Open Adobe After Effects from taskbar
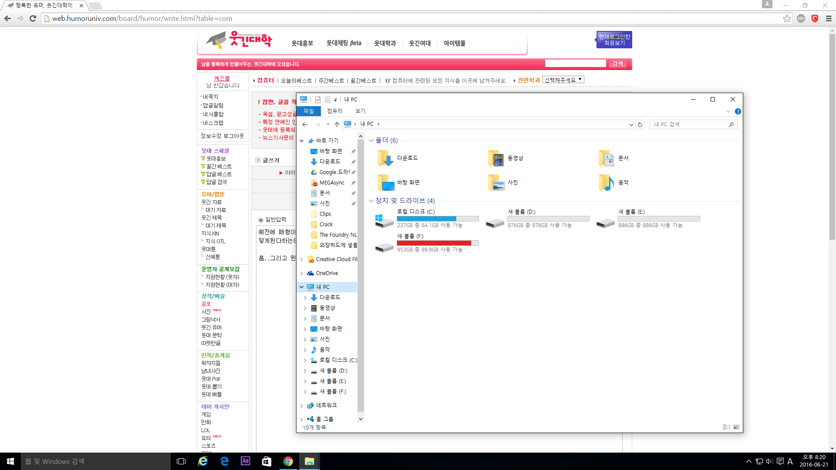The height and width of the screenshot is (470, 836). 245,461
